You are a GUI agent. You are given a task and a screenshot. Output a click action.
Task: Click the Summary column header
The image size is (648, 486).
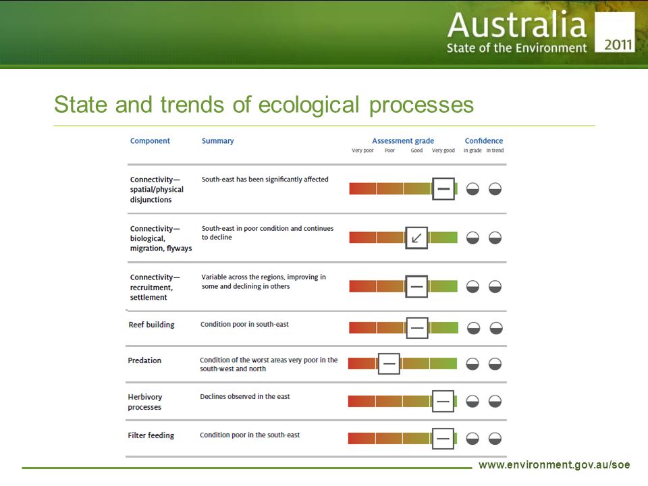pyautogui.click(x=218, y=141)
